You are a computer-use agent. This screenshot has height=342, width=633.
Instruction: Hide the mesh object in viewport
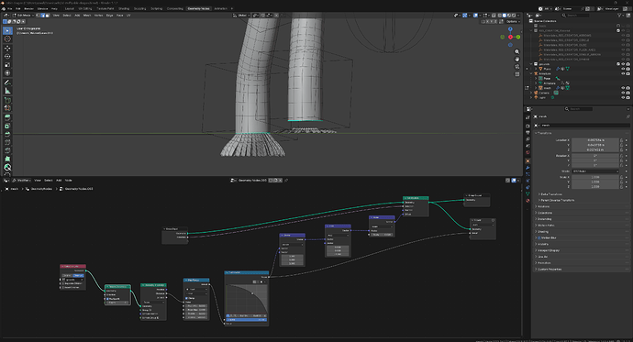623,88
